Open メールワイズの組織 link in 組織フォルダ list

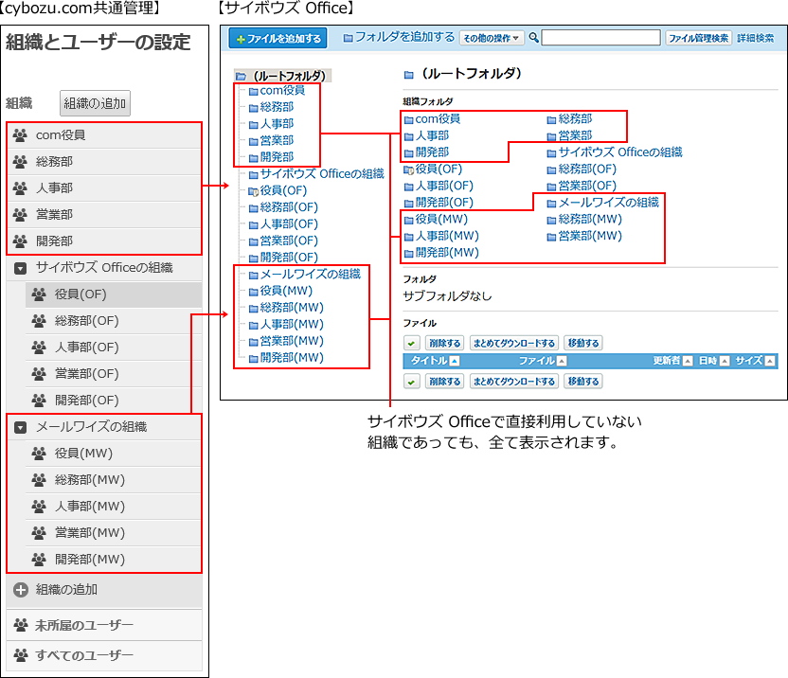pyautogui.click(x=609, y=203)
